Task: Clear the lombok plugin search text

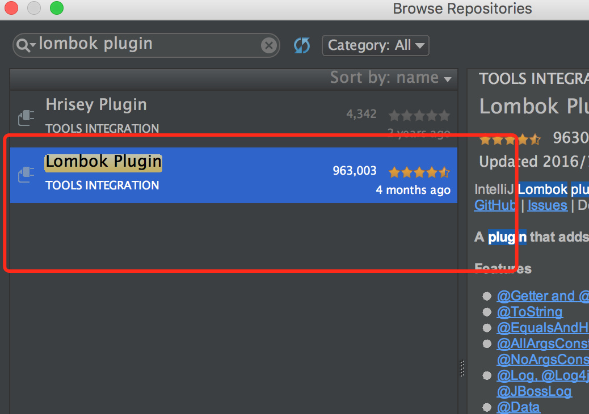Action: [269, 46]
